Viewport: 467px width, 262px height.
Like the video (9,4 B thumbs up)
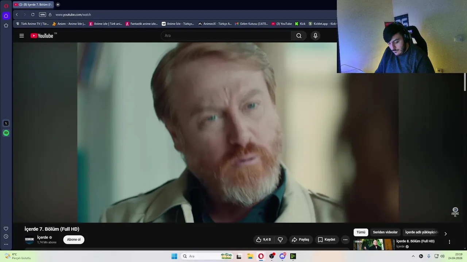click(x=263, y=239)
